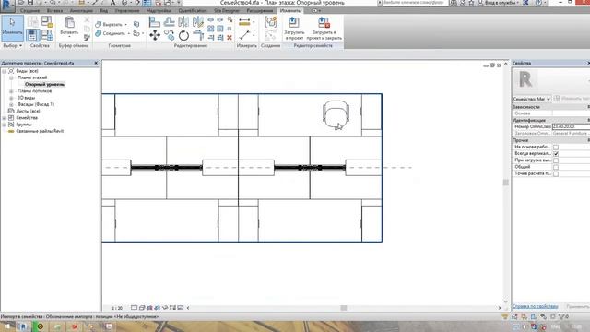Click the detail level icon next to scale 1:20
This screenshot has height=332, width=590.
pyautogui.click(x=134, y=308)
